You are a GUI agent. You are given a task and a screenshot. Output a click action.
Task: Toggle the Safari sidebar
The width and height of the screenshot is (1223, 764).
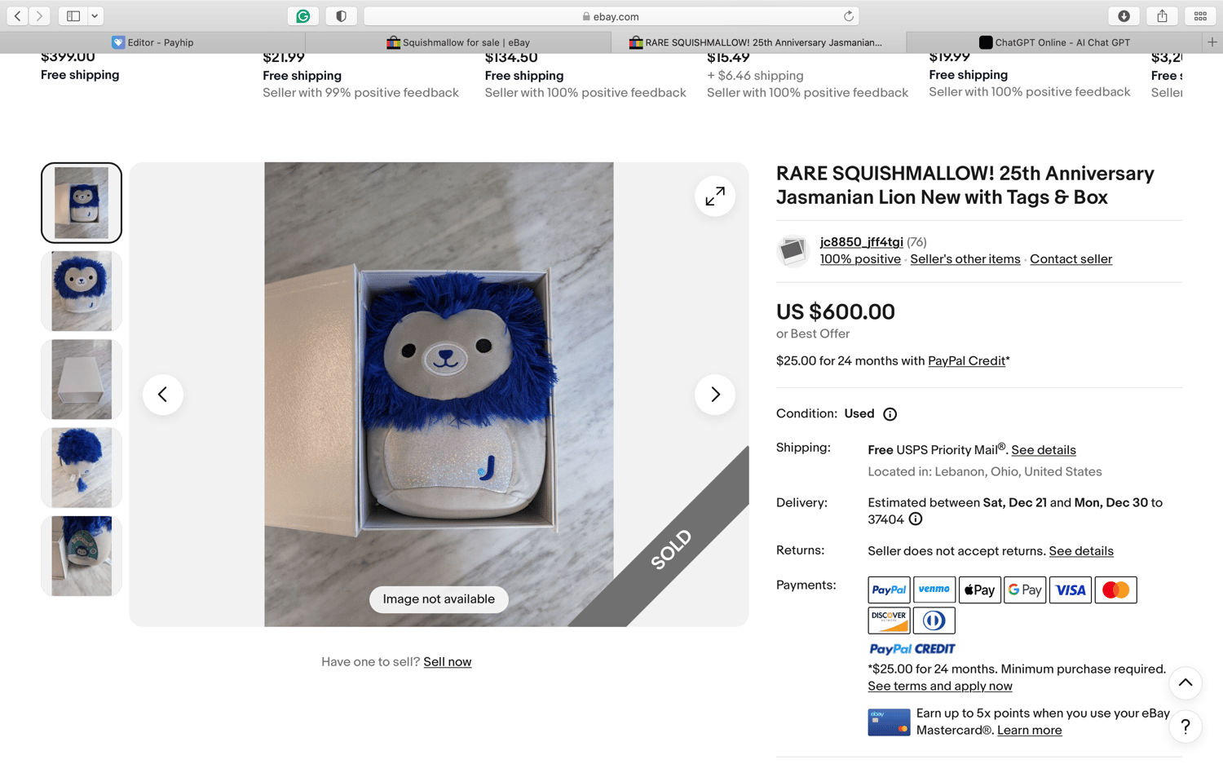pyautogui.click(x=73, y=16)
